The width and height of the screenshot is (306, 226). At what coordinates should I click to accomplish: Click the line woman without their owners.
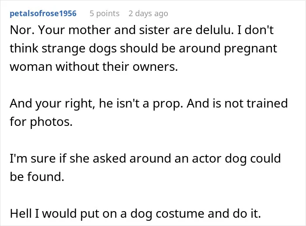tap(94, 66)
